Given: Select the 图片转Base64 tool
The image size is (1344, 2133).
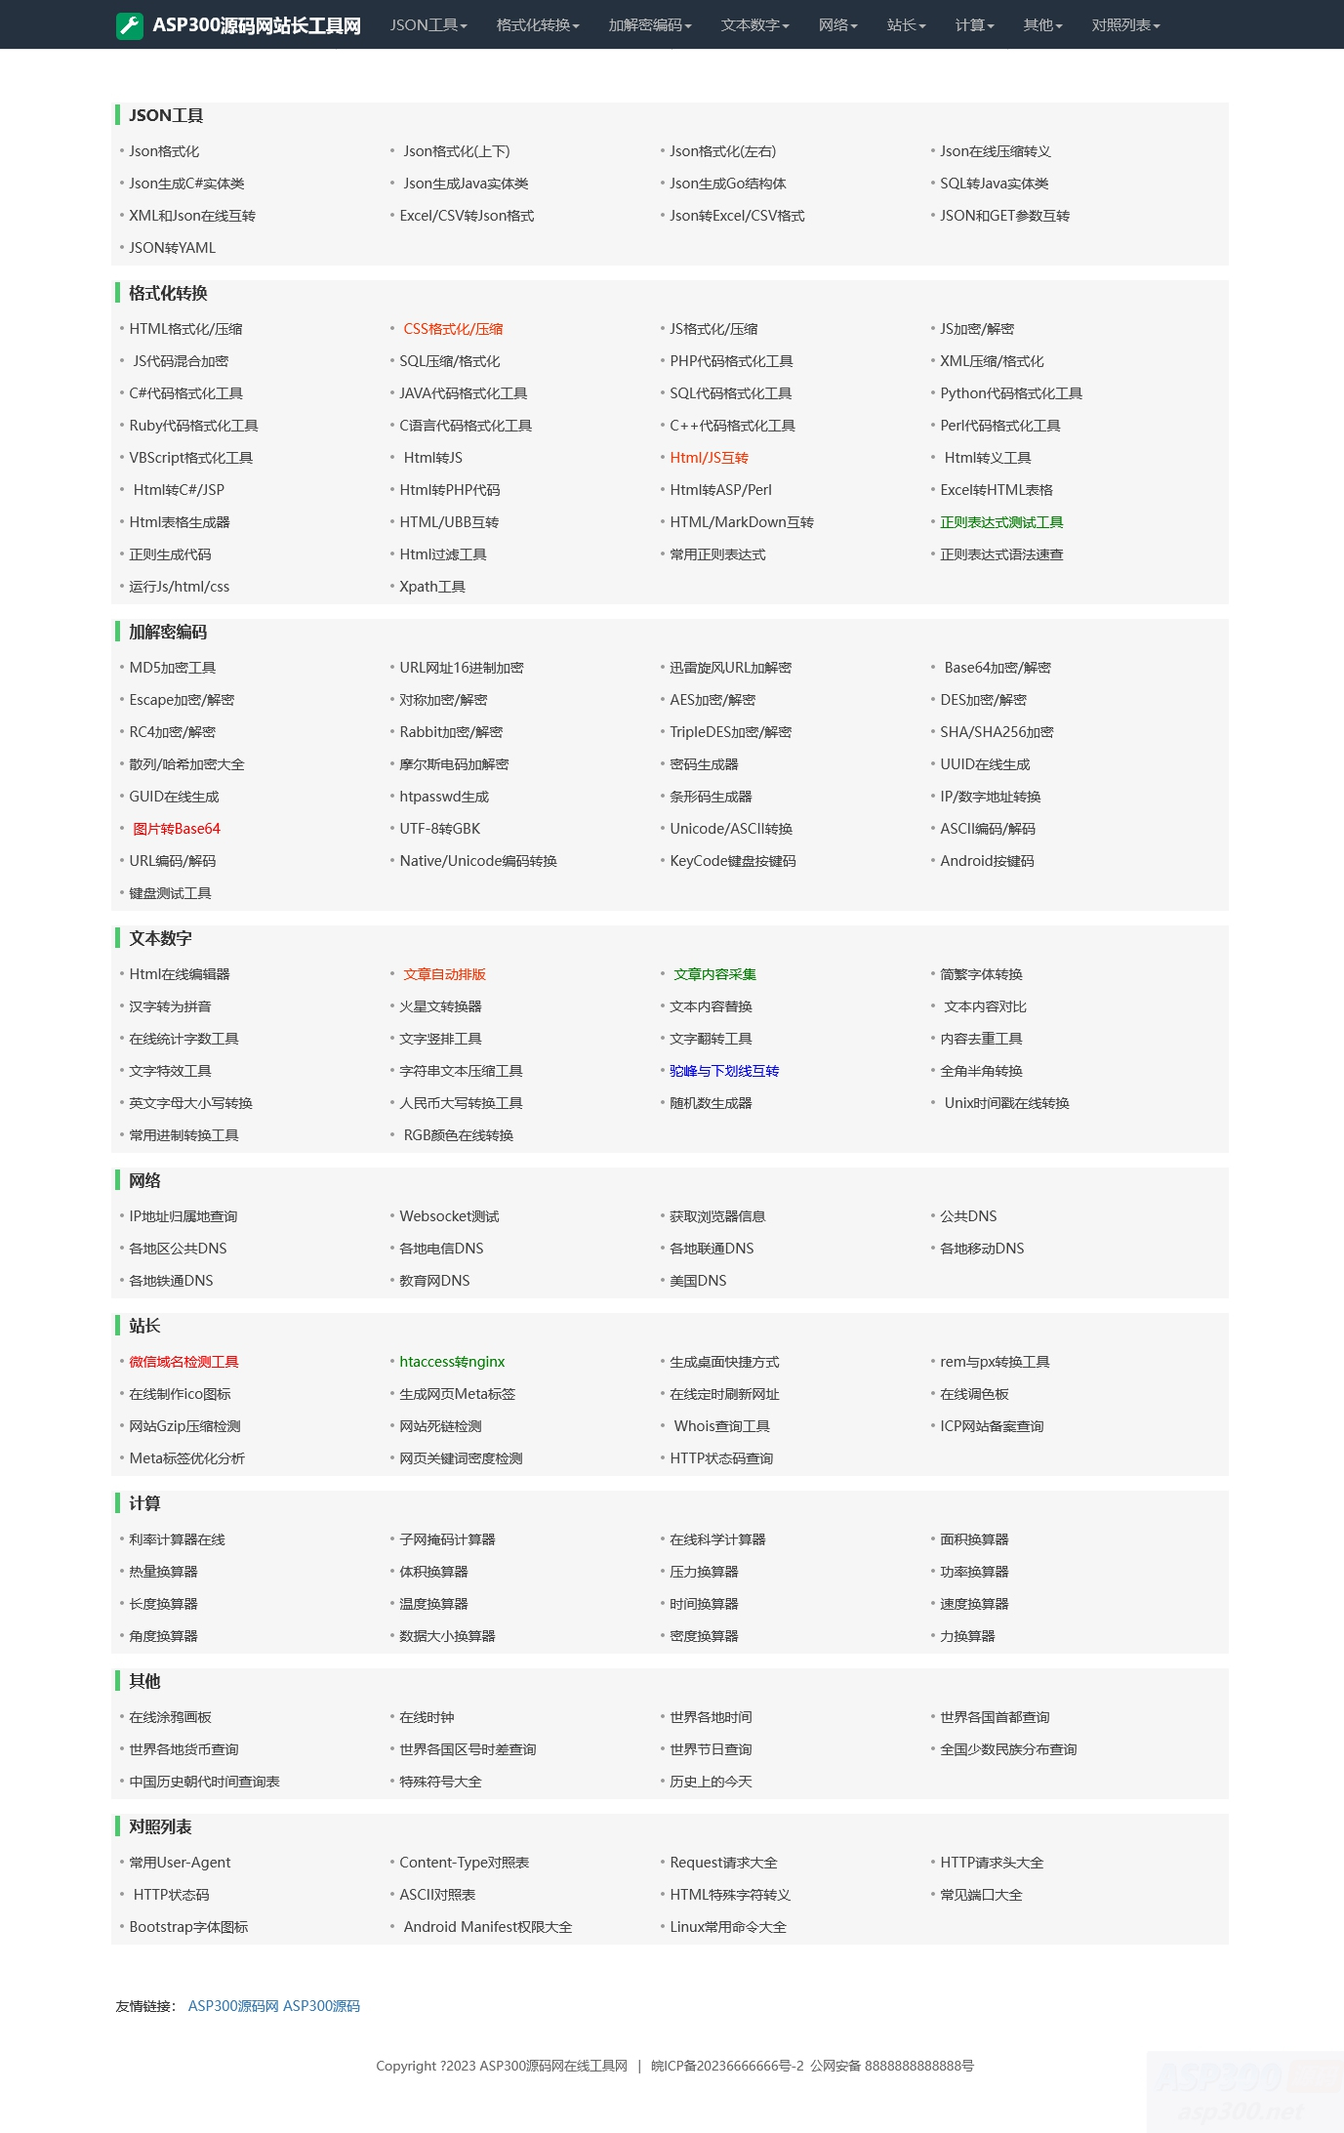Looking at the screenshot, I should click(177, 829).
